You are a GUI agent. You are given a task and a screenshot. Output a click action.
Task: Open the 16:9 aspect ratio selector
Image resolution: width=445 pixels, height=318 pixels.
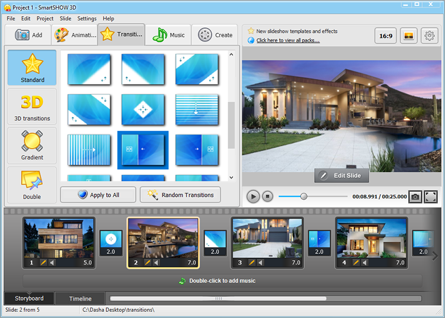pos(385,36)
